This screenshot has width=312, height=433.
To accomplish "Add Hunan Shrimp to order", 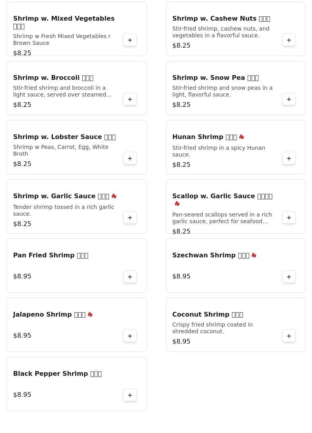I will [x=289, y=159].
